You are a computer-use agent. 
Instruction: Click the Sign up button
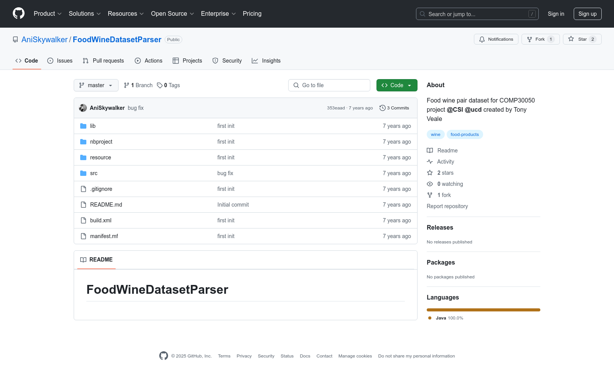coord(588,14)
